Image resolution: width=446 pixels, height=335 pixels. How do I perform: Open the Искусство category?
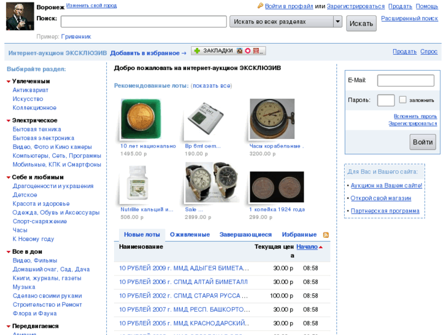click(28, 99)
